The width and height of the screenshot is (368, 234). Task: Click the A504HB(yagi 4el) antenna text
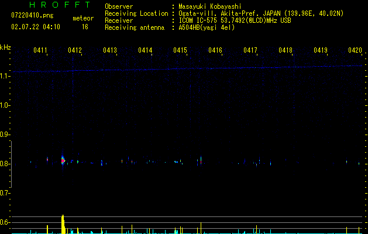click(x=207, y=27)
